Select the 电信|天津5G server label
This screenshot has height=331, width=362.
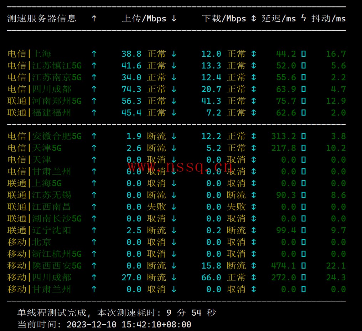[35, 148]
